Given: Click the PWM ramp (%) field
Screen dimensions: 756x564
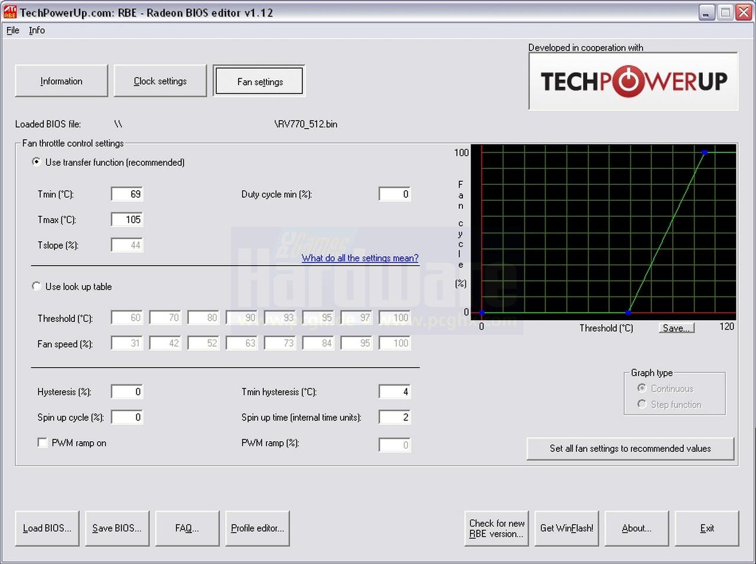Looking at the screenshot, I should pos(395,445).
